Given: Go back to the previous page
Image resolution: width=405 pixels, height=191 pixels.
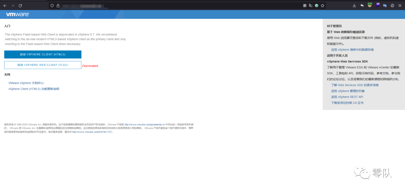Looking at the screenshot, I should (x=5, y=5).
